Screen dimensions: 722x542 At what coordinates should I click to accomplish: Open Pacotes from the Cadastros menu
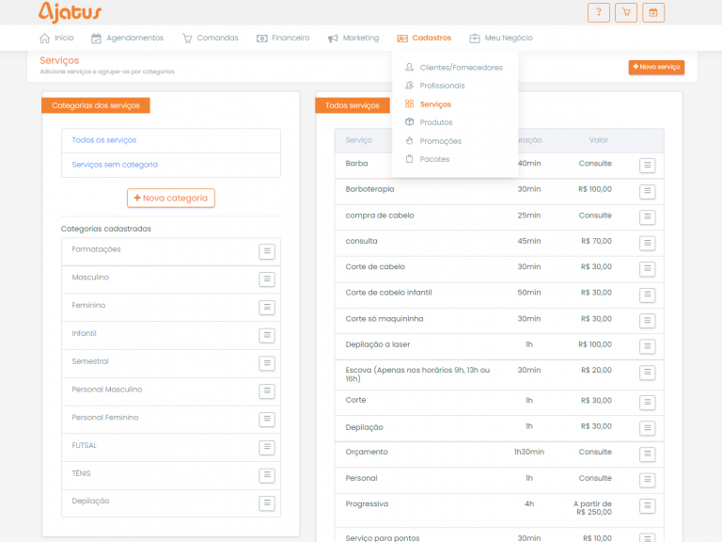(x=434, y=159)
